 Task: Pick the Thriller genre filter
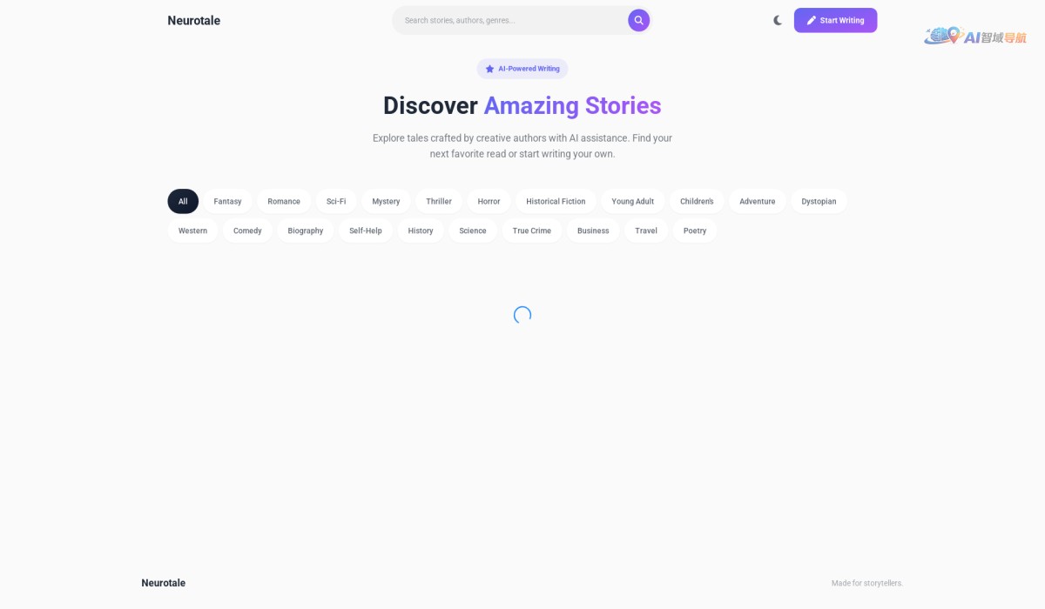pos(439,201)
